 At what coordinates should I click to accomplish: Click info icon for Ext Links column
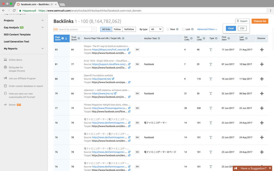(191, 39)
